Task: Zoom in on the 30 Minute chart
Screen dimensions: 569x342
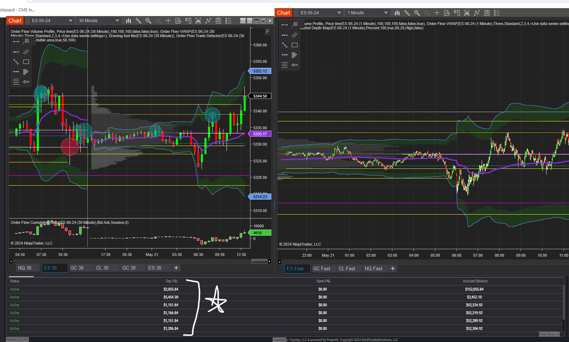Action: (x=148, y=20)
